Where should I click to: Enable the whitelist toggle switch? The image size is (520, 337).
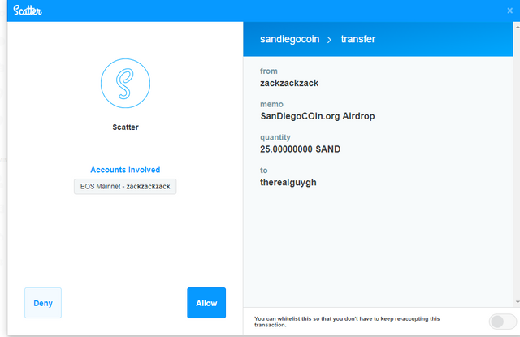[x=502, y=322]
